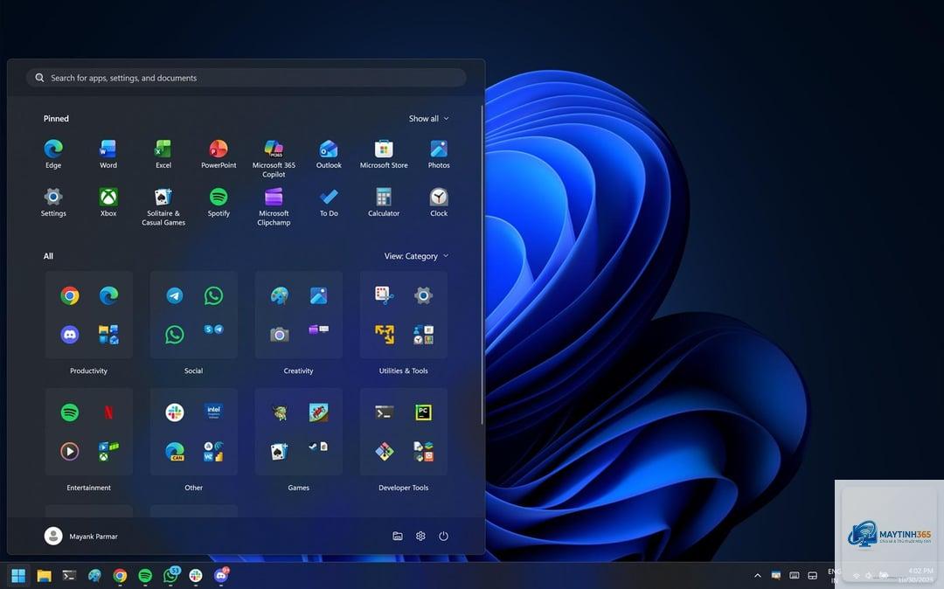Screen dimensions: 944x589
Task: Launch Microsoft Store from Pinned section
Action: pyautogui.click(x=384, y=154)
